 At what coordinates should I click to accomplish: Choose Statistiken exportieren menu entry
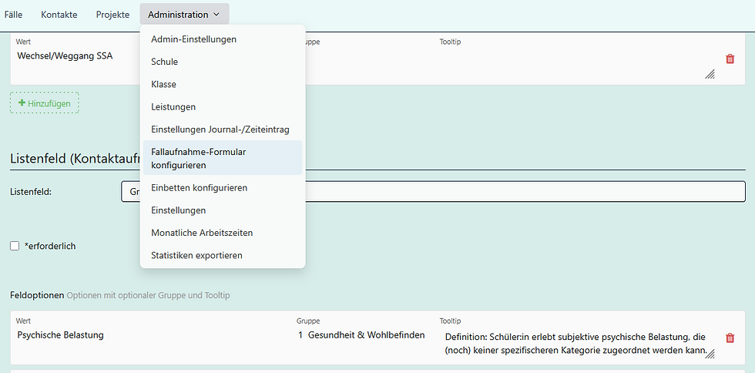tap(223, 255)
